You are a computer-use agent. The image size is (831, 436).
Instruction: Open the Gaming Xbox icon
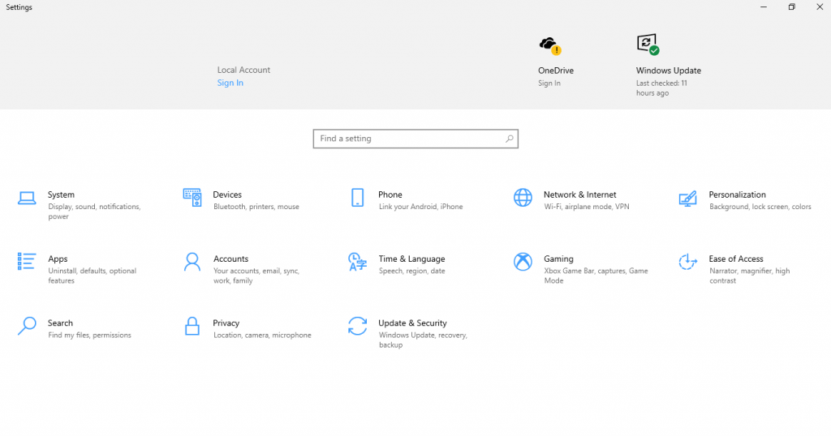pos(523,262)
